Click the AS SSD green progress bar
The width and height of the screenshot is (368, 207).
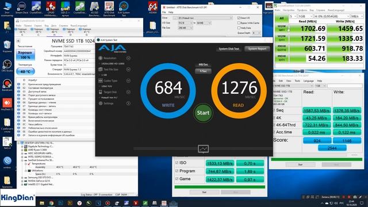click(x=317, y=159)
